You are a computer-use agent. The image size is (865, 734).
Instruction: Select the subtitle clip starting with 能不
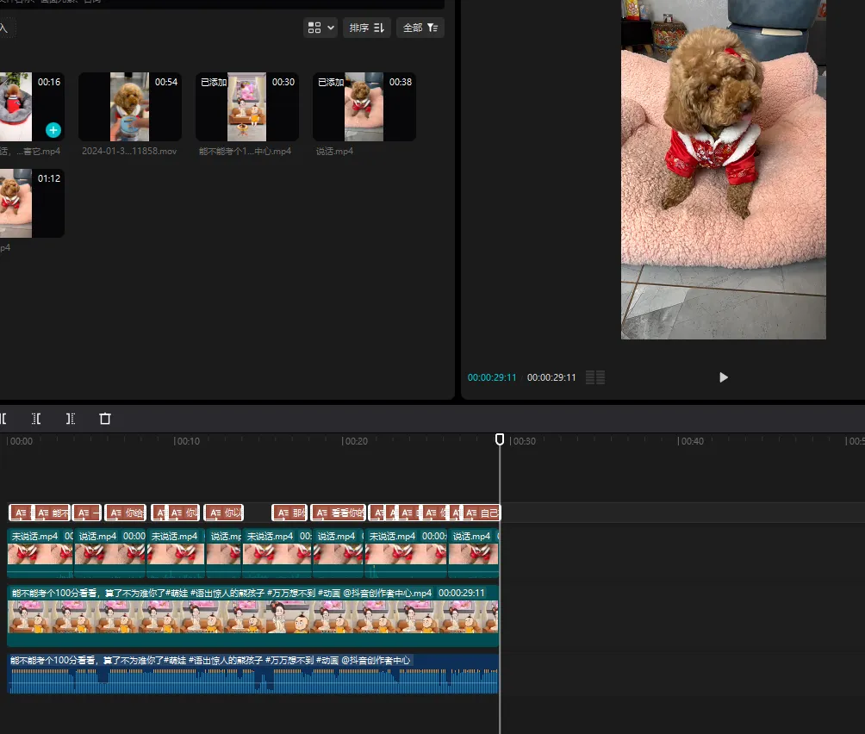point(53,513)
